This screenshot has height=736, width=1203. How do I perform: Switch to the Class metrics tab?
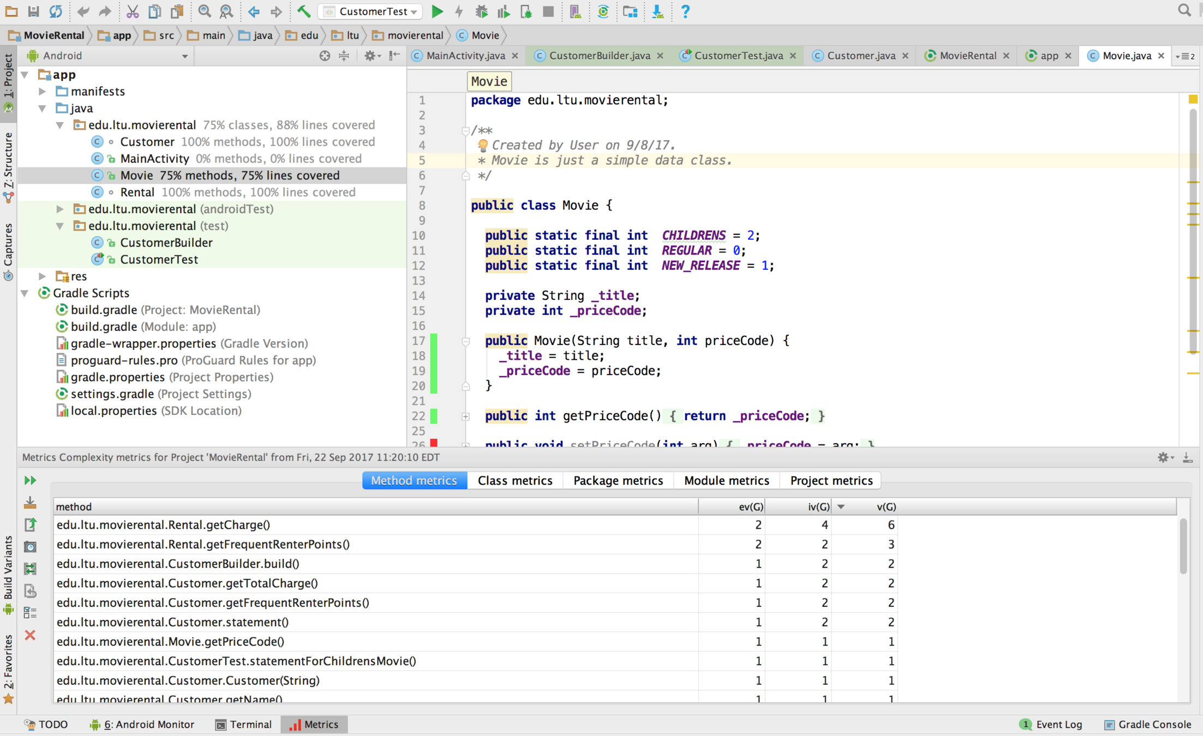point(514,480)
